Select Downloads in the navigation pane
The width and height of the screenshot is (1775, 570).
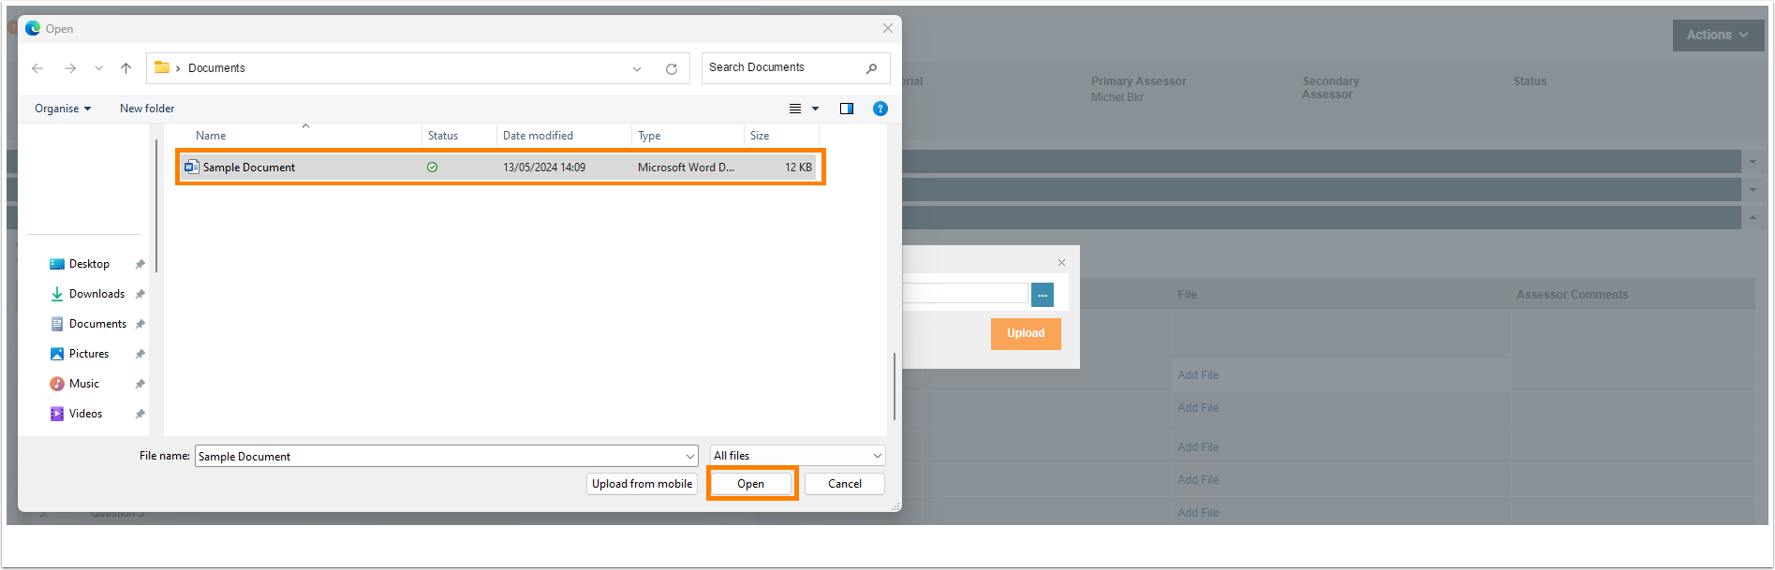[x=96, y=294]
